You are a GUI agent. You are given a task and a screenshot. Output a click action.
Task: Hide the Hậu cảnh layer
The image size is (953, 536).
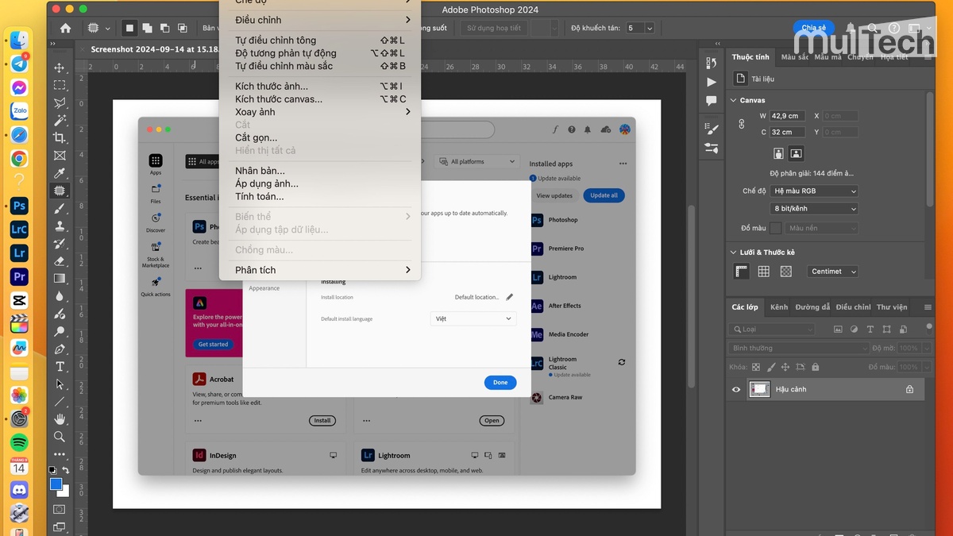(x=736, y=389)
